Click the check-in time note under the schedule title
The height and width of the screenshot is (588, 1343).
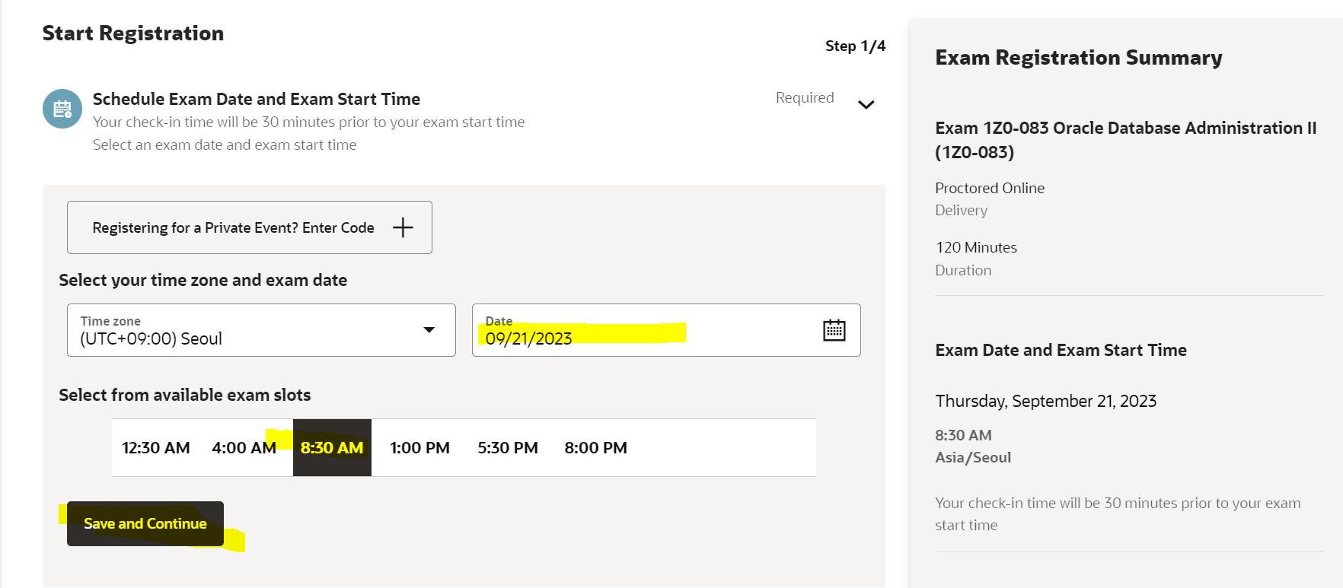click(x=308, y=122)
